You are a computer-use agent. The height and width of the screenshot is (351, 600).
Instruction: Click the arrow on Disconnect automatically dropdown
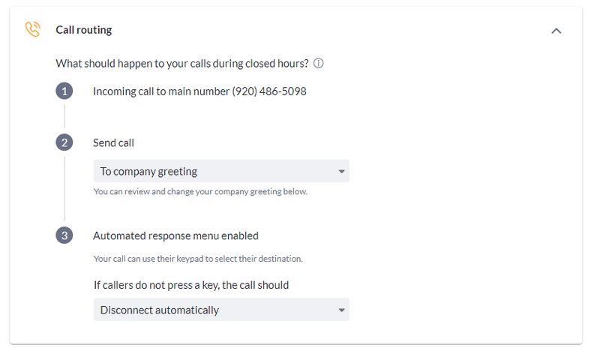[342, 310]
